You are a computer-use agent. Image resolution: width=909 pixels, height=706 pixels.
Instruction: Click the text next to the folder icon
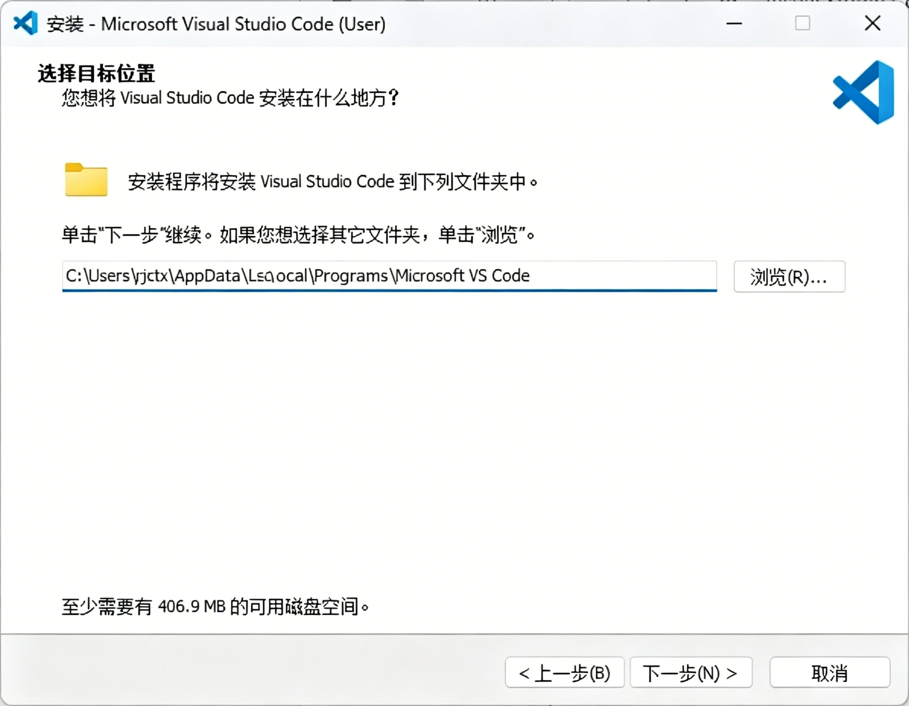(332, 182)
